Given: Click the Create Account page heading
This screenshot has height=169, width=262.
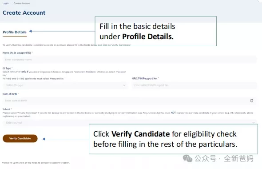Looking at the screenshot, I should click(24, 13).
